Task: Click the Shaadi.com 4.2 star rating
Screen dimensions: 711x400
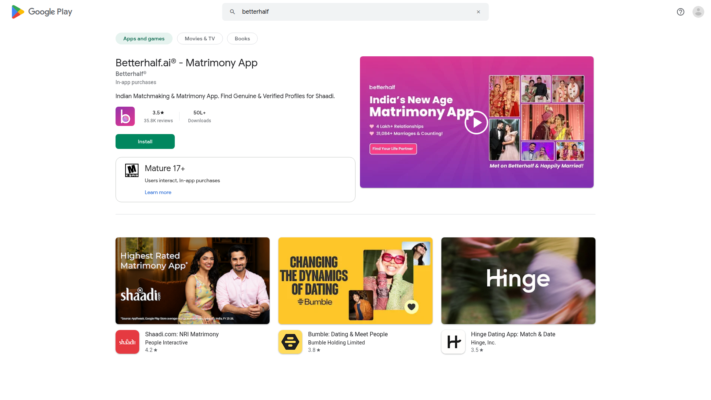Action: click(151, 350)
